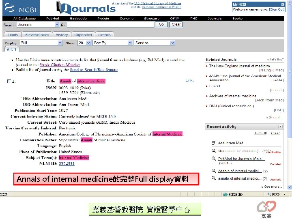Open Books in navigation bar
292x219 pixels.
click(237, 18)
